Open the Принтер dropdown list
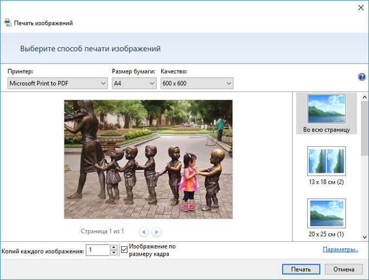The width and height of the screenshot is (369, 280). point(58,83)
